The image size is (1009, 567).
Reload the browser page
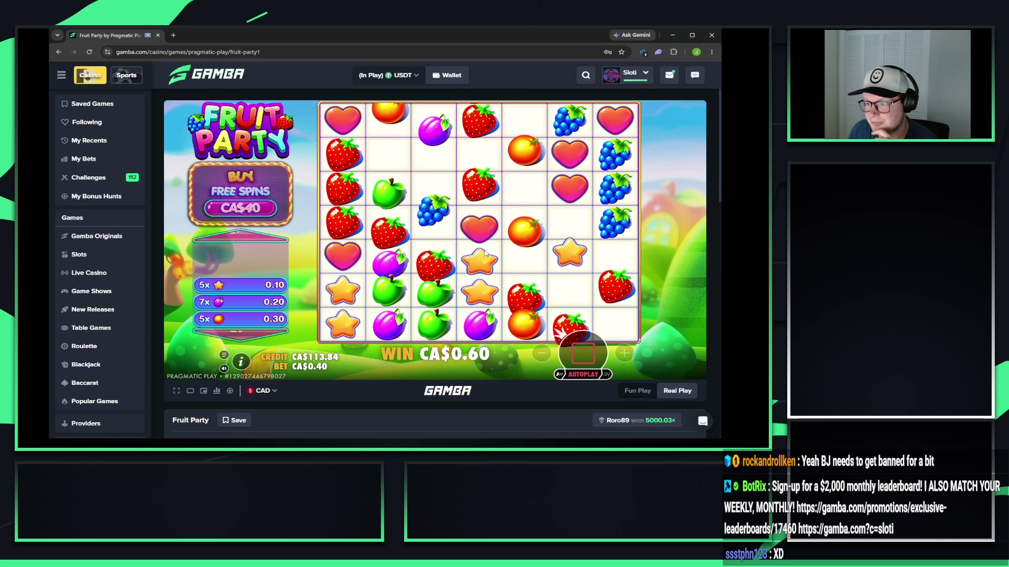pos(89,52)
